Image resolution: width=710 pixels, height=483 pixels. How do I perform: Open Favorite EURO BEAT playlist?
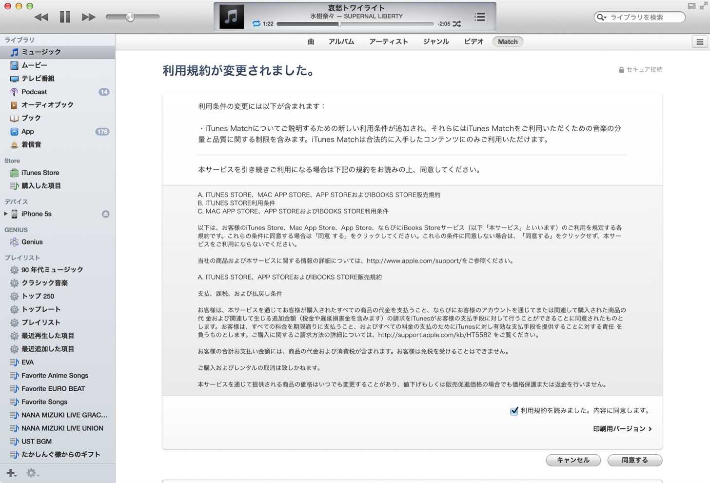(58, 388)
